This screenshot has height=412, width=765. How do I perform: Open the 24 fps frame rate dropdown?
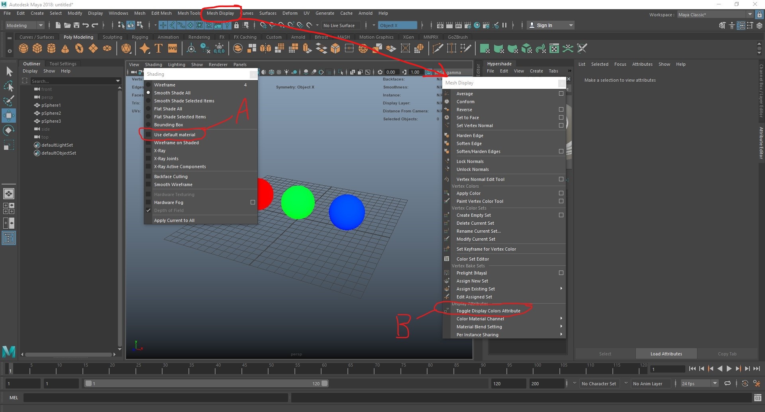700,384
